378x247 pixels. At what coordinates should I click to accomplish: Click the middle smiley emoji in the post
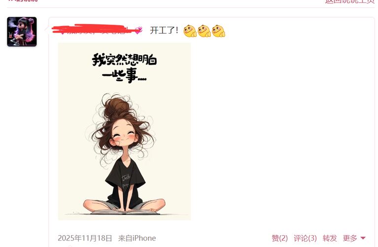[x=204, y=31]
